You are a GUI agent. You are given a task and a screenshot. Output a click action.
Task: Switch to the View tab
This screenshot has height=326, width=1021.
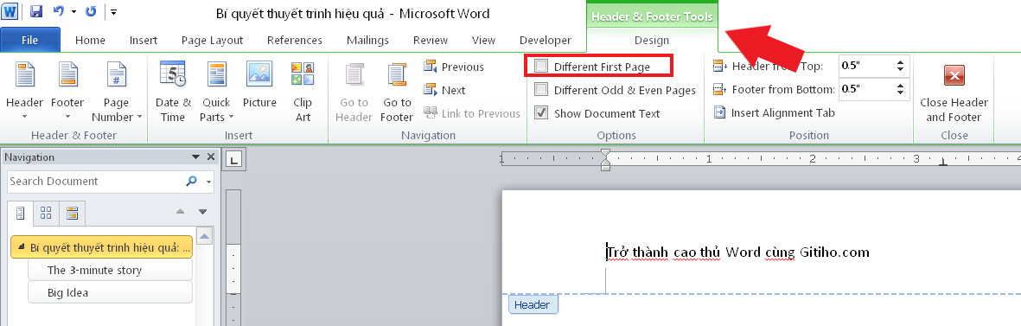[483, 41]
